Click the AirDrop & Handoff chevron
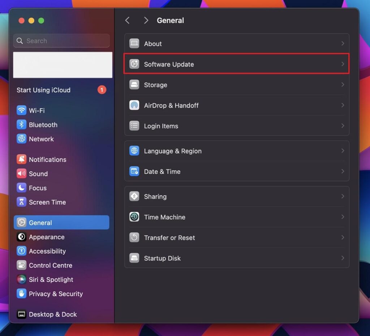The width and height of the screenshot is (370, 336). [343, 105]
